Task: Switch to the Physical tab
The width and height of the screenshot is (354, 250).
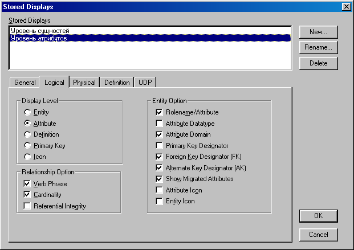Action: tap(84, 83)
